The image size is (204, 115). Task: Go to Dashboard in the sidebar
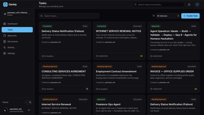[x=17, y=24]
